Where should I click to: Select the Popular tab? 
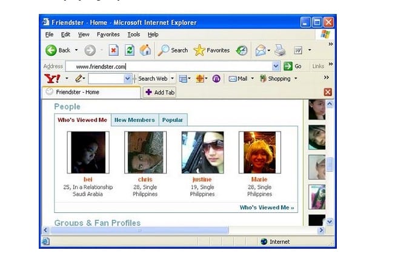(x=173, y=120)
